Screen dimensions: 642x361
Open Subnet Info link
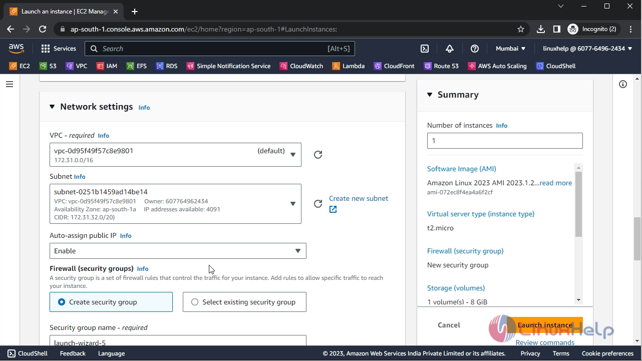pos(80,177)
